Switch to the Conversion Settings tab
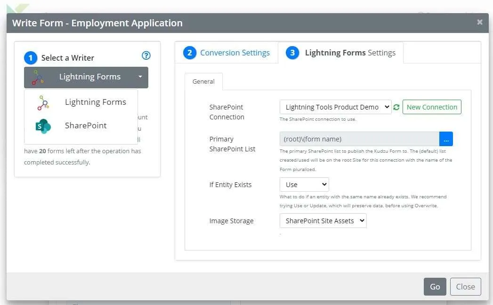493x305 pixels. [x=235, y=53]
